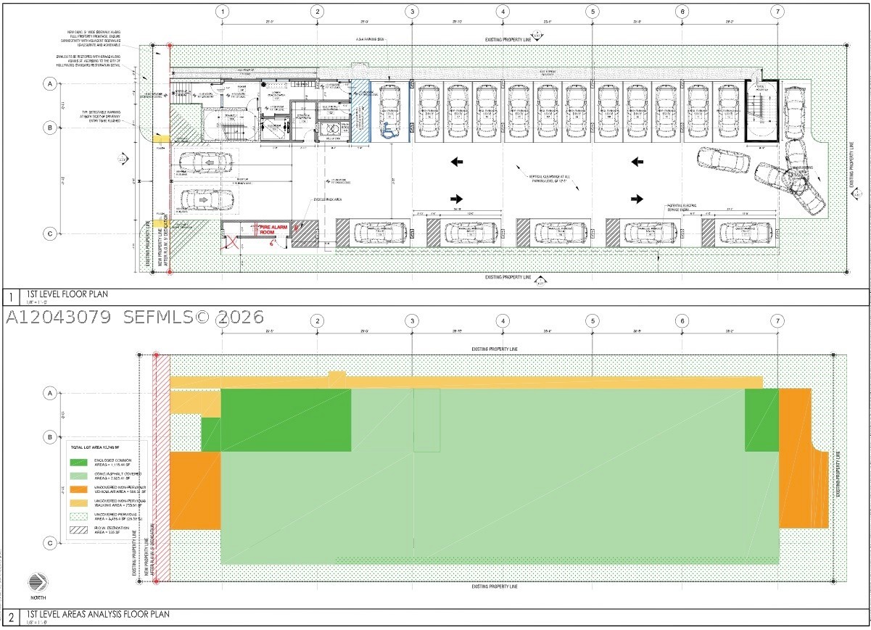The width and height of the screenshot is (871, 630).
Task: Pick the dotted Uncovered Pervious Area swatch
Action: click(78, 515)
